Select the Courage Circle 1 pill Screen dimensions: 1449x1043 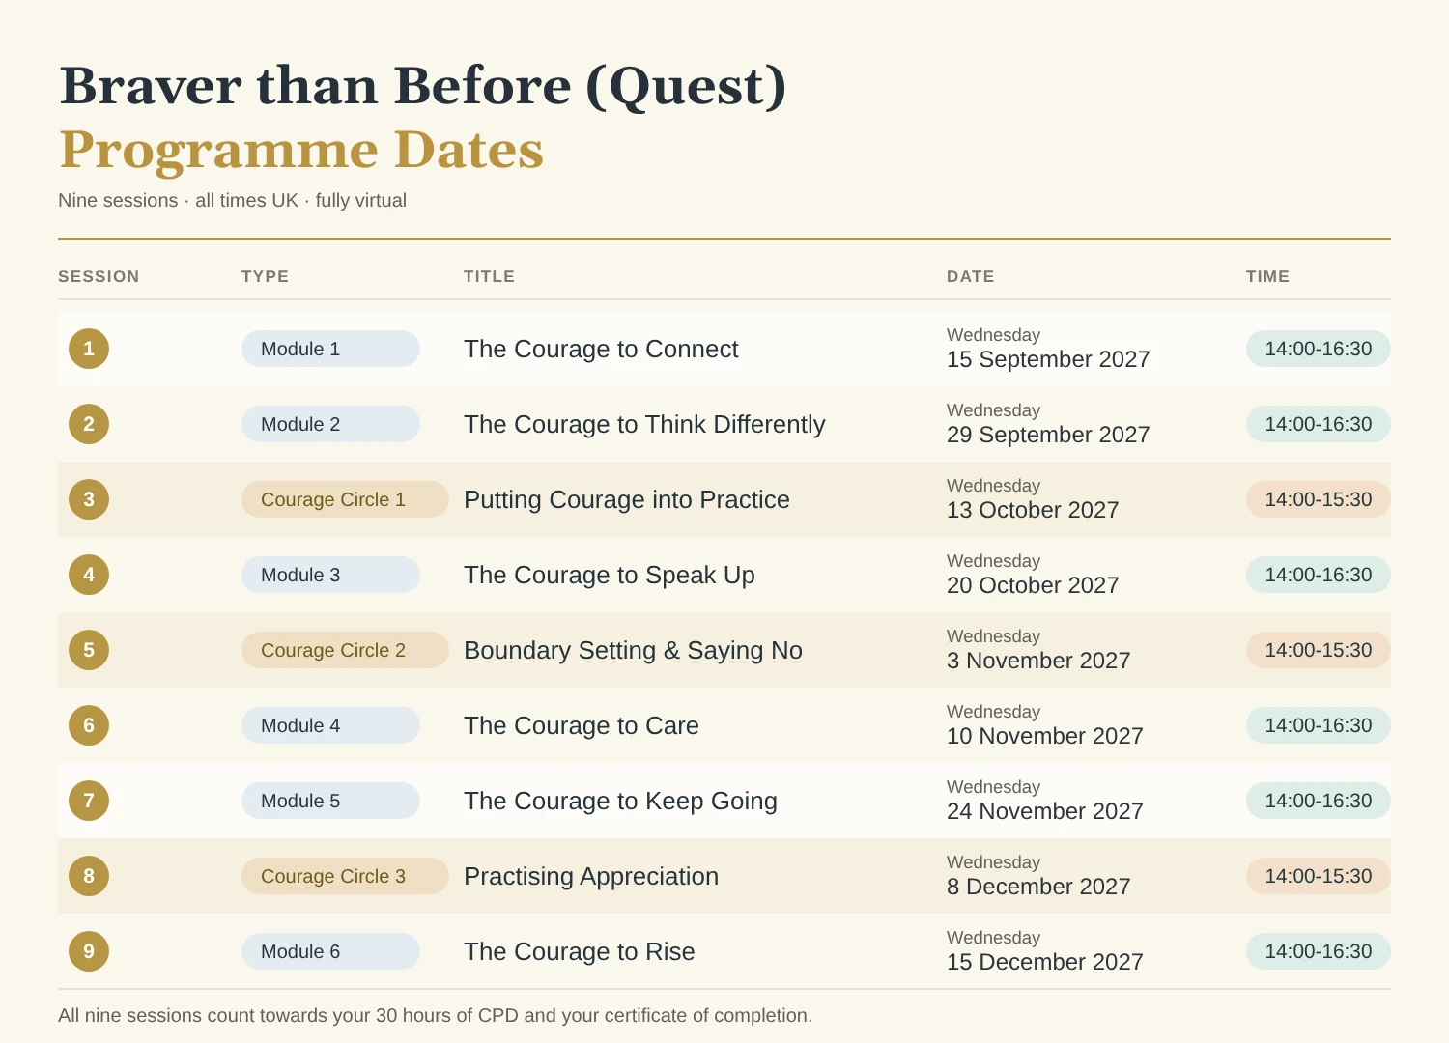pyautogui.click(x=345, y=499)
